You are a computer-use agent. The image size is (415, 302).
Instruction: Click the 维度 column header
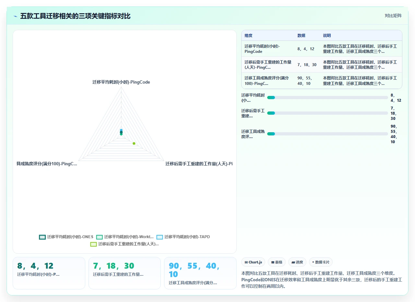click(x=248, y=36)
